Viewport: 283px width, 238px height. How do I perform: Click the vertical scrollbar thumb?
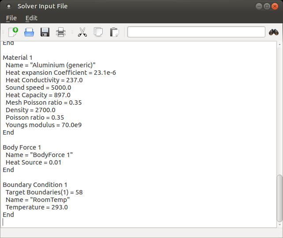coord(279,198)
